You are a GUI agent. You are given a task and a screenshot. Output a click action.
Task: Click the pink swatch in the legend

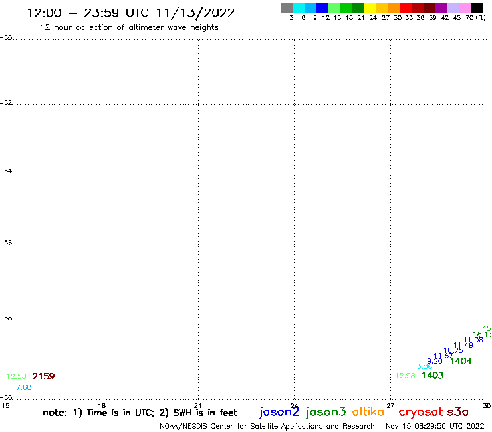click(465, 8)
